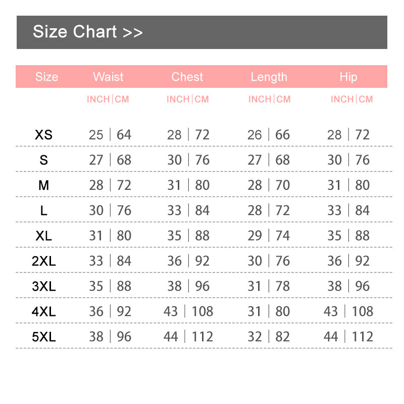Click the XS waist value 25 | 64

point(110,135)
